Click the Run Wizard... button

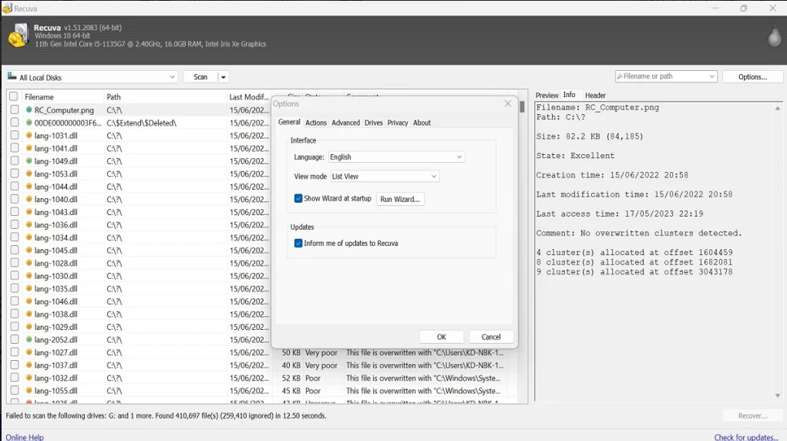coord(400,199)
